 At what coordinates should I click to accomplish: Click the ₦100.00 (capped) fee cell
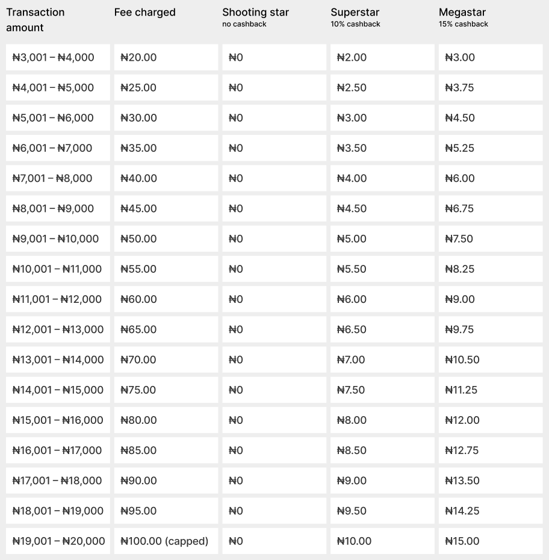click(166, 541)
